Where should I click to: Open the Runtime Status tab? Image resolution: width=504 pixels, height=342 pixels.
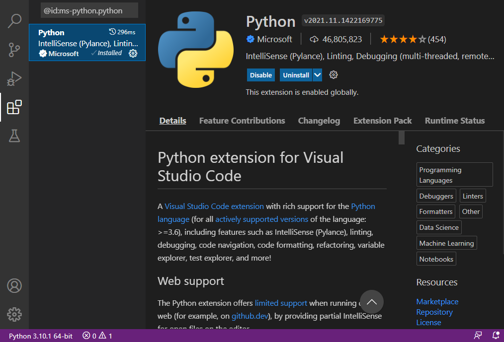tap(454, 121)
